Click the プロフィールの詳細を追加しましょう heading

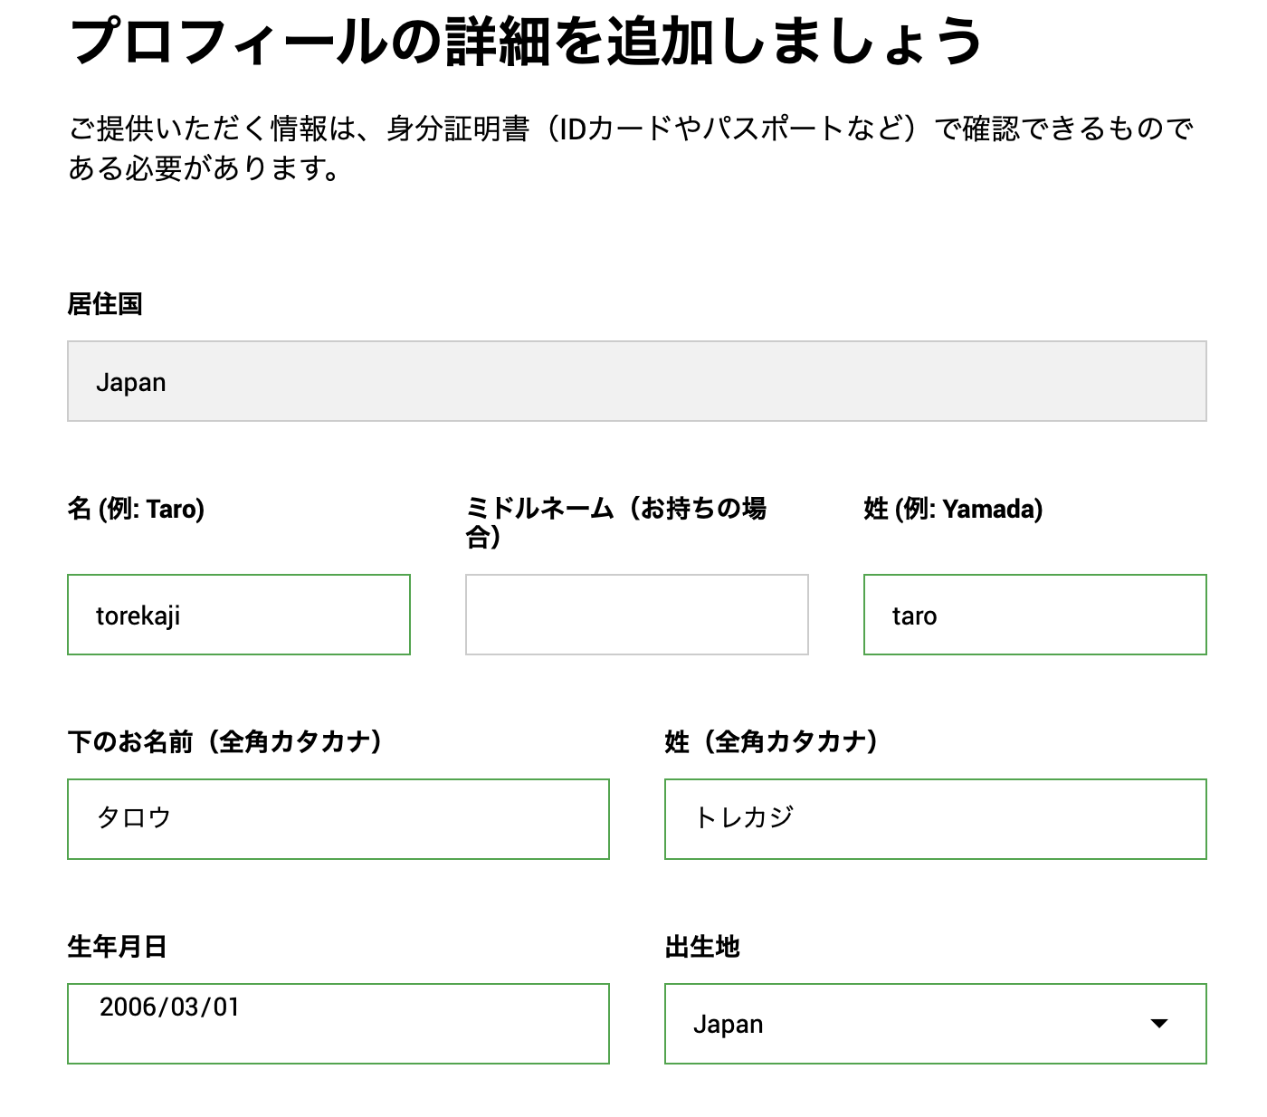(x=525, y=42)
